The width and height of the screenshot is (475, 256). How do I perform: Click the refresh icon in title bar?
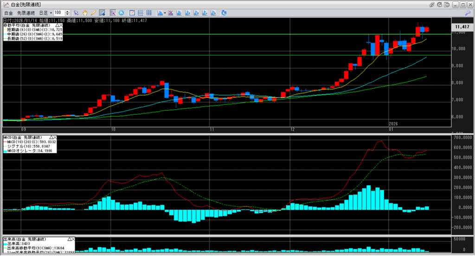439,4
